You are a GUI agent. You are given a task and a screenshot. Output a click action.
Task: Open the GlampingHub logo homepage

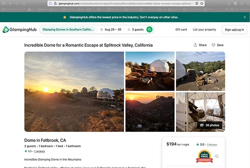[x=19, y=29]
